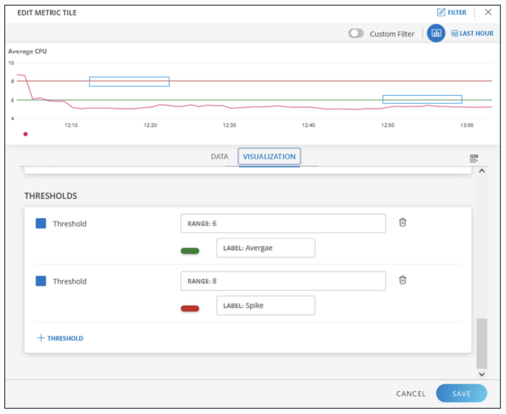This screenshot has height=414, width=506.
Task: Switch to the Data tab
Action: pyautogui.click(x=219, y=157)
